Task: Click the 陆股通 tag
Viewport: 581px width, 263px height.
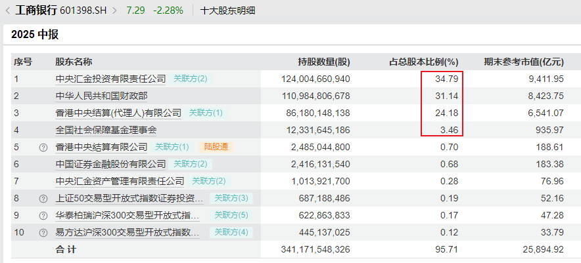Action: click(x=216, y=147)
